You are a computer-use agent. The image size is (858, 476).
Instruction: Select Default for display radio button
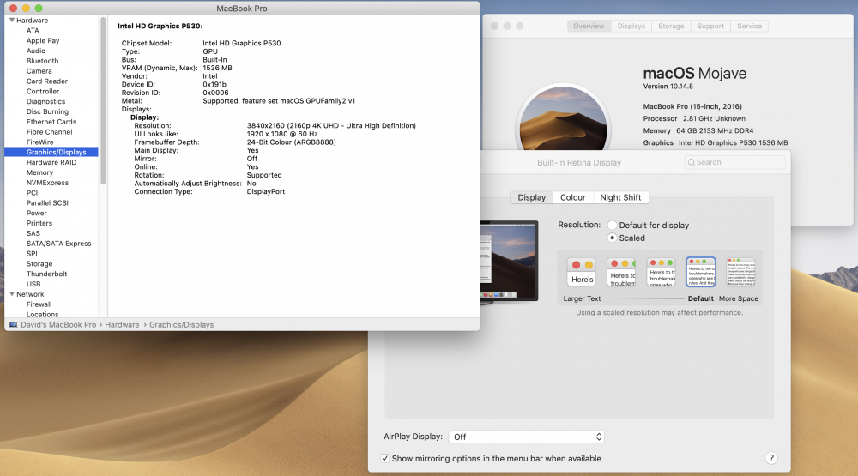click(x=613, y=225)
